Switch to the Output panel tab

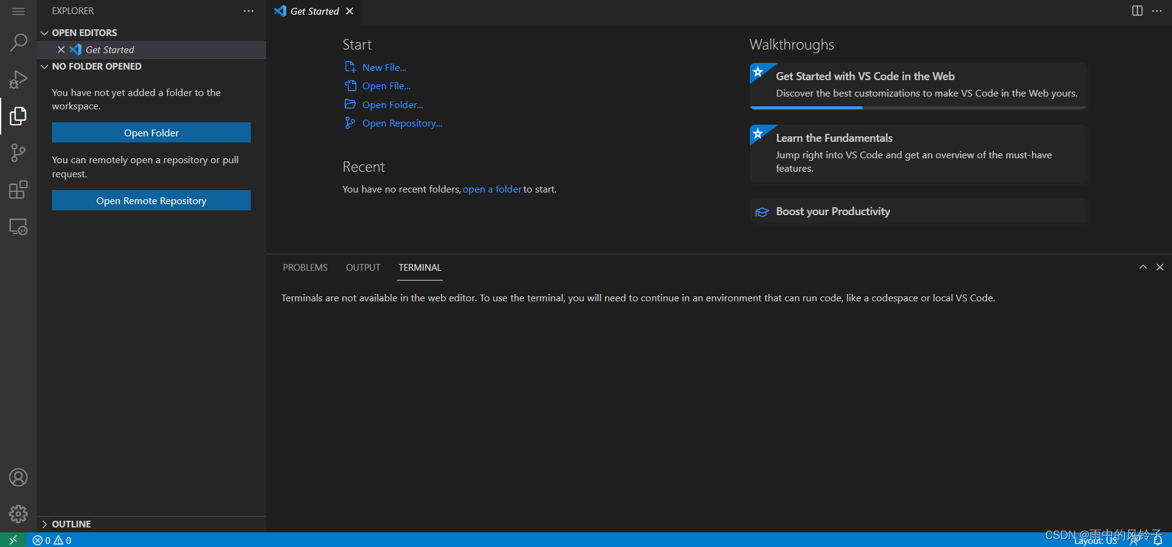(363, 268)
